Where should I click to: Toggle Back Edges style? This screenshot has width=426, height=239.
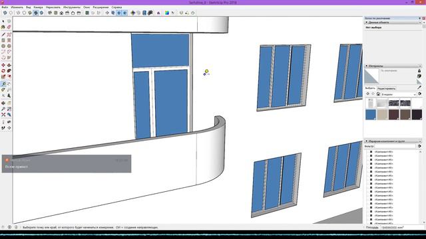[11, 13]
